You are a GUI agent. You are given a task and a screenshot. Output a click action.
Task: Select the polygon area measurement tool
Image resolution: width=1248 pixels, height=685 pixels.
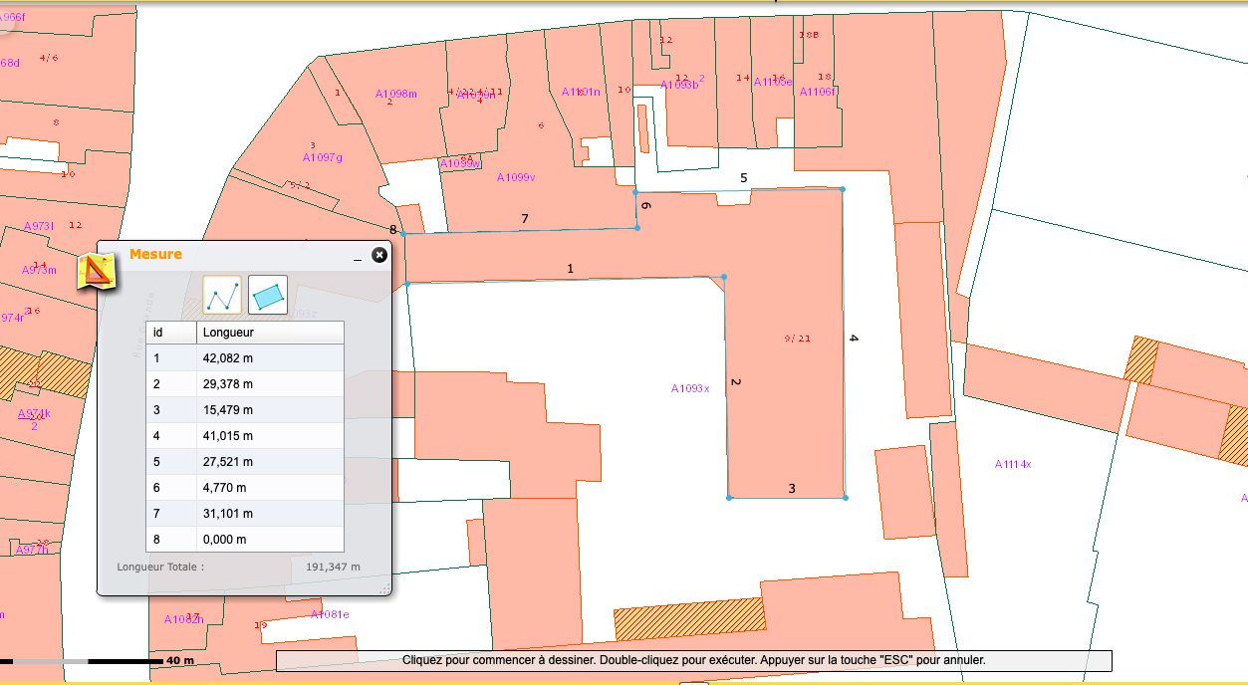tap(267, 295)
